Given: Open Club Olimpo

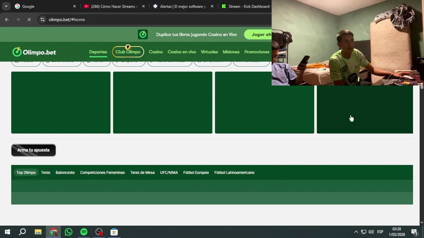Looking at the screenshot, I should [x=128, y=52].
